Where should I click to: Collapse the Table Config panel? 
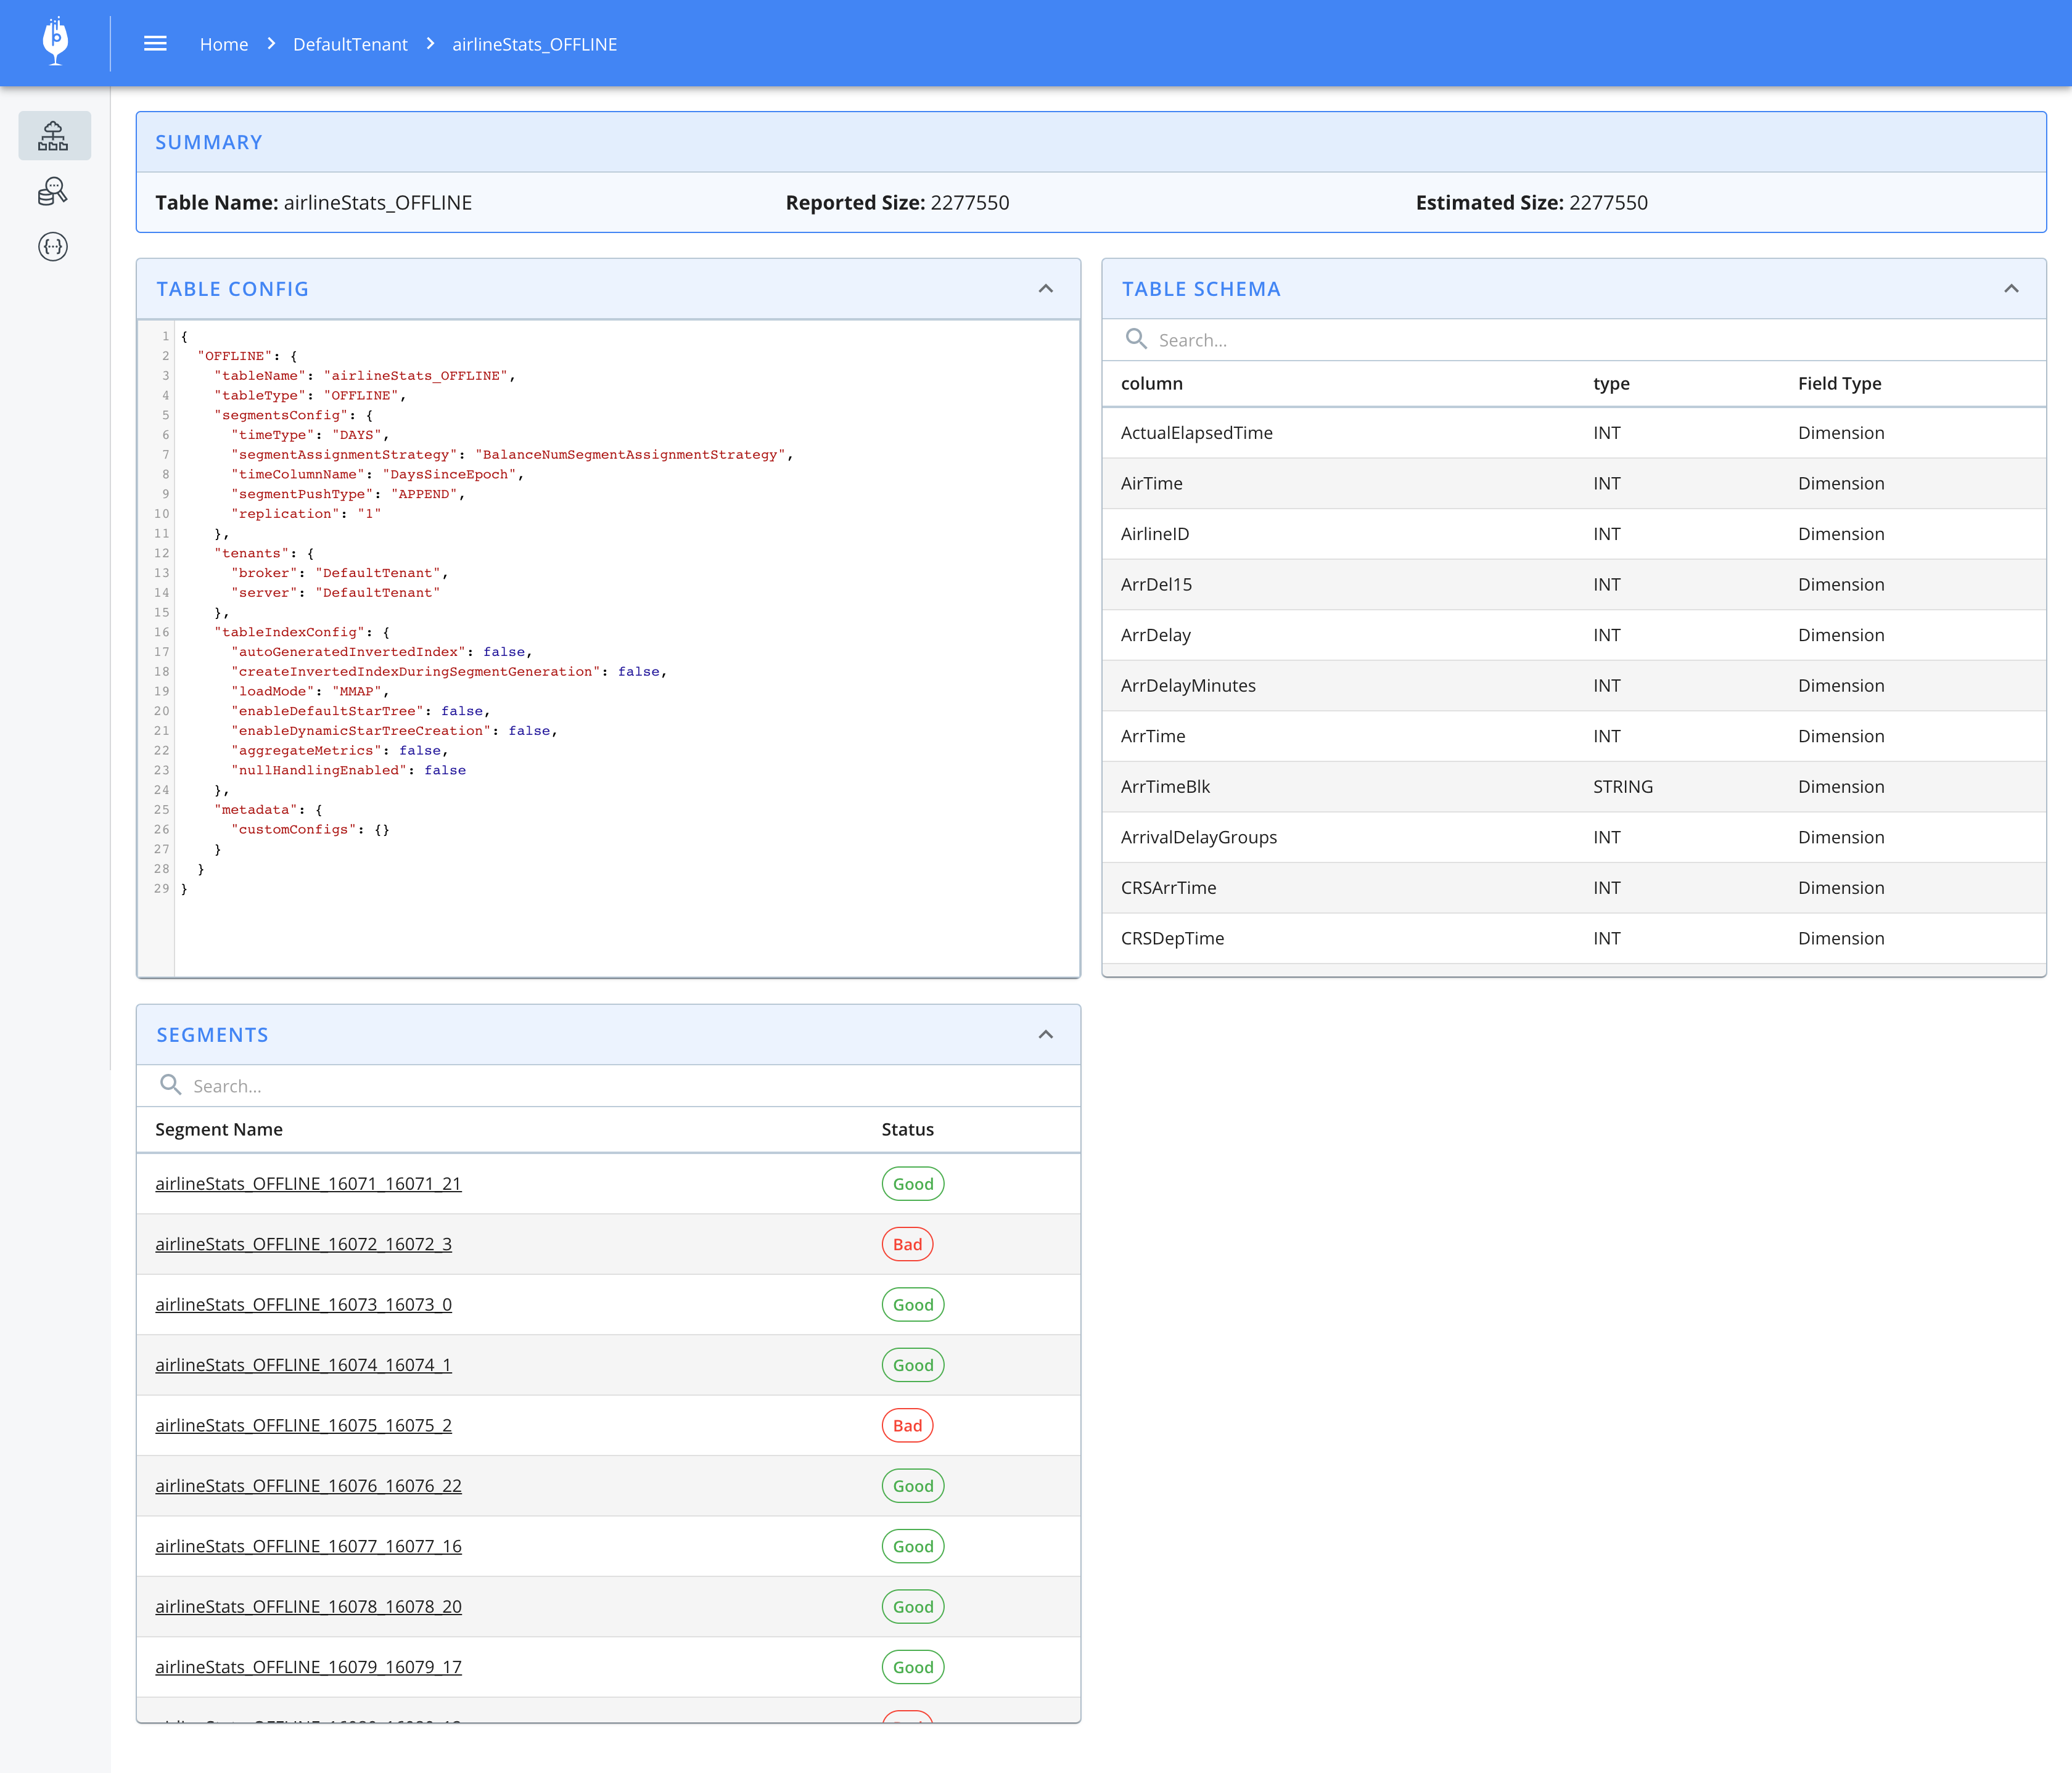tap(1046, 289)
